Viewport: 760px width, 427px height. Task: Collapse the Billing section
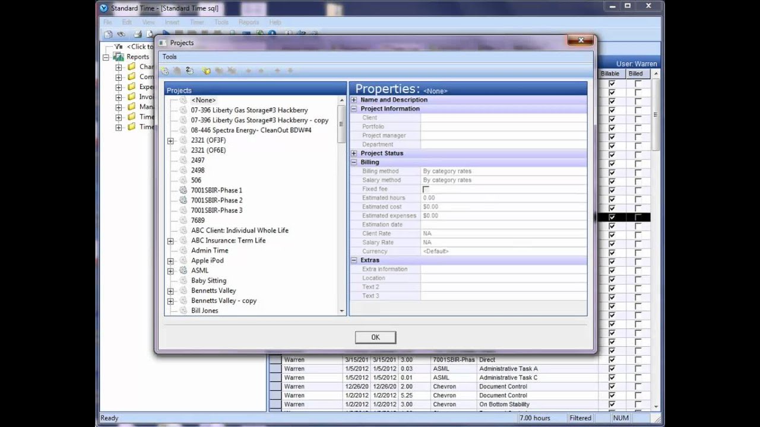pos(354,162)
